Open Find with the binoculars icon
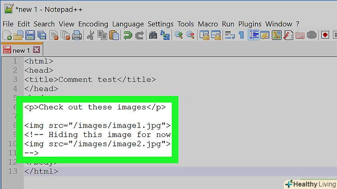The height and width of the screenshot is (189, 337). coord(153,35)
